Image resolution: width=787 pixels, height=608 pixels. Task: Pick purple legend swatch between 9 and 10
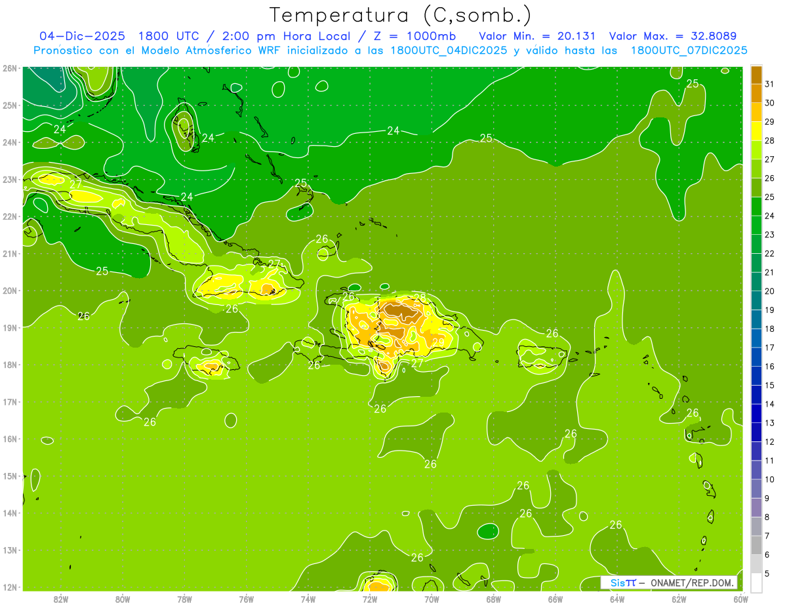pyautogui.click(x=757, y=489)
